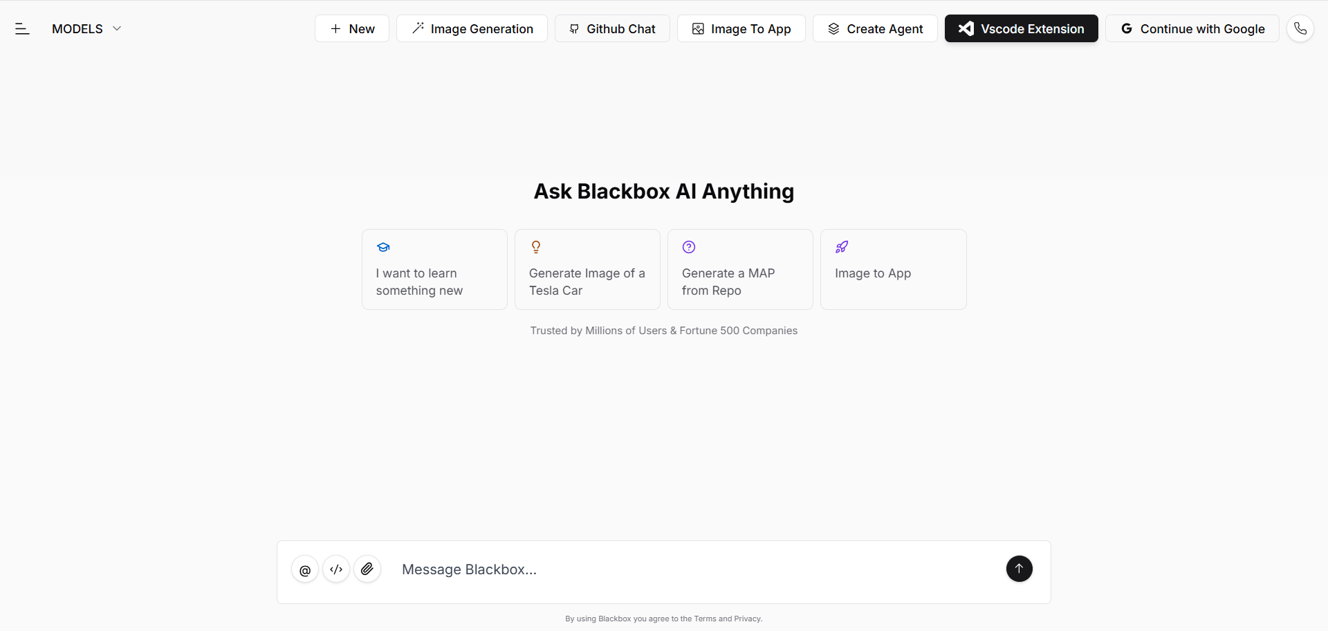1328x631 pixels.
Task: Click the phone call icon
Action: [1300, 28]
